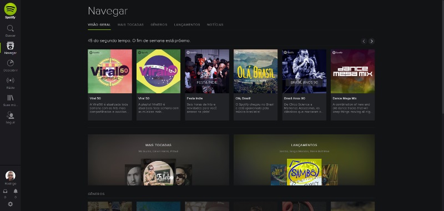Viewport: 444px width, 211px height.
Task: Open Suas músicas library icon
Action: [10, 98]
